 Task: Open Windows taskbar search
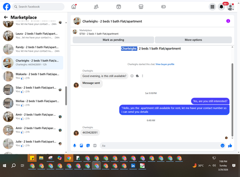point(13,165)
